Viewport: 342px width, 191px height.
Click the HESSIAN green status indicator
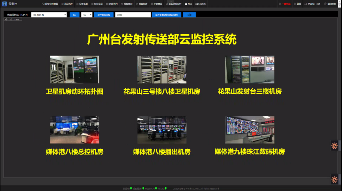pyautogui.click(x=156, y=189)
